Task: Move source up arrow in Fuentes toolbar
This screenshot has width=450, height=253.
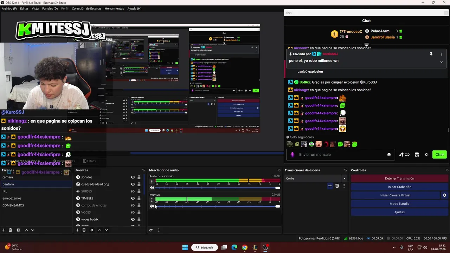Action: click(99, 230)
